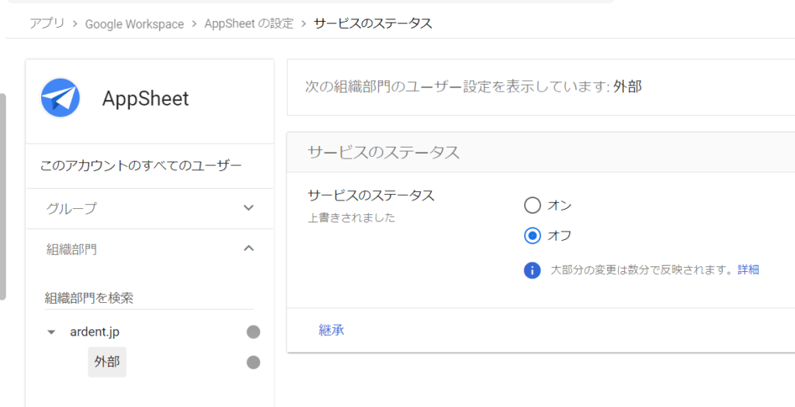Collapse the ardent.jp tree triangle
This screenshot has height=407, width=795.
[x=51, y=332]
